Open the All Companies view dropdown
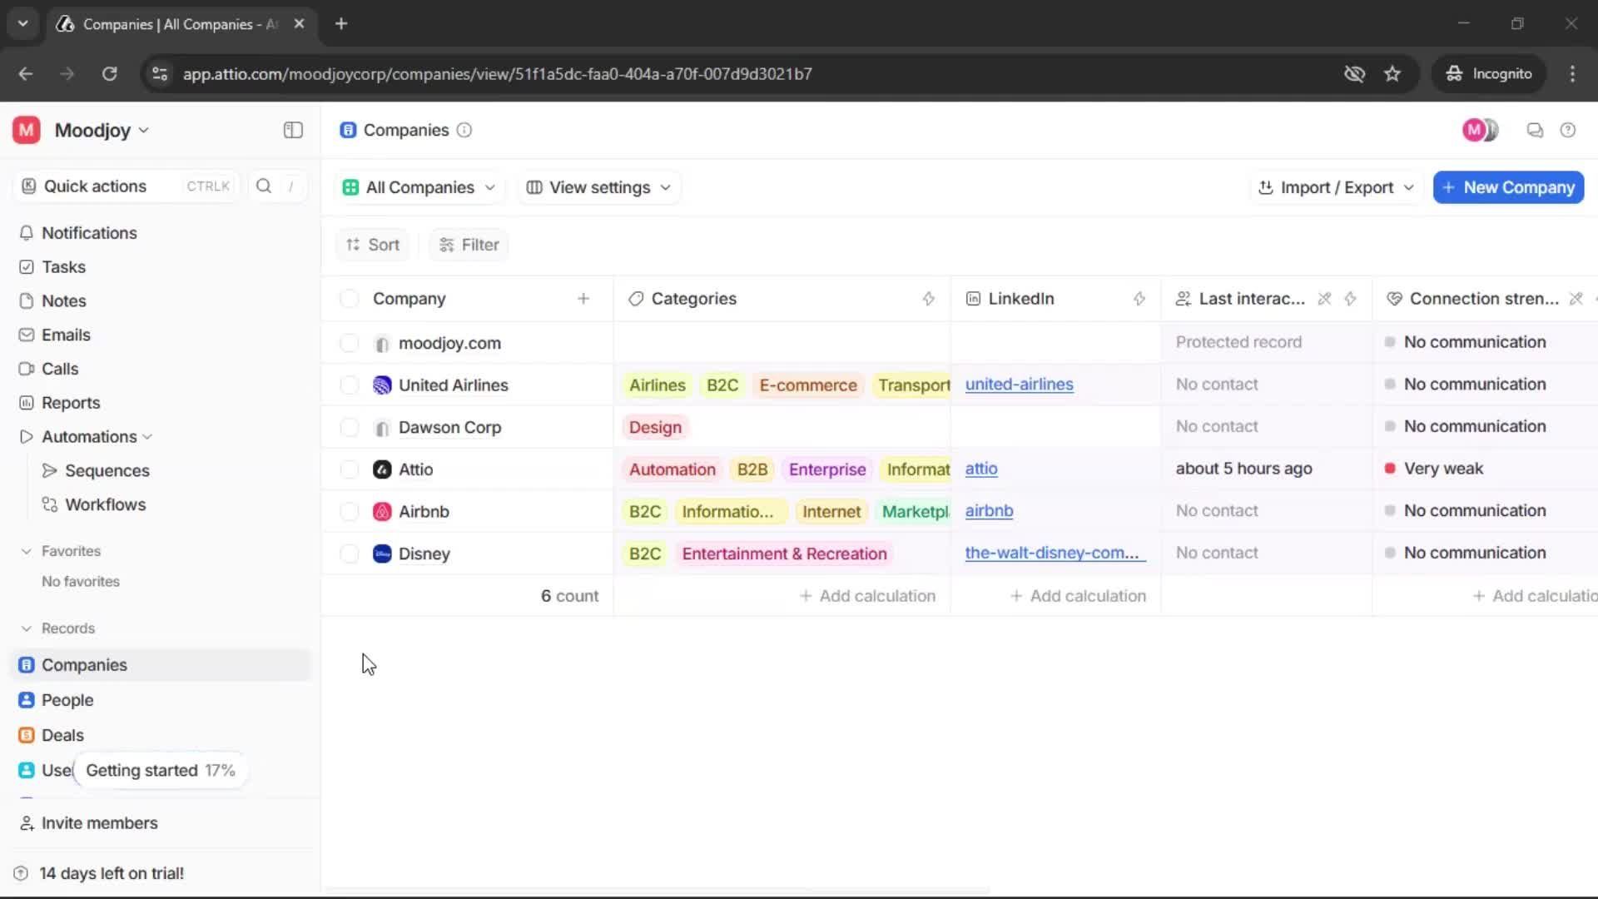The image size is (1598, 899). pos(419,187)
